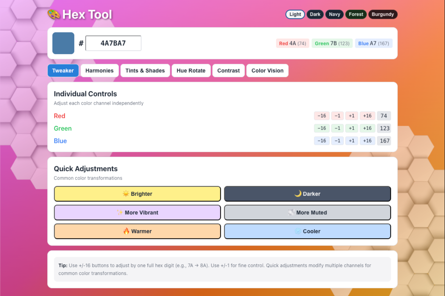Viewport: 445px width, 296px height.
Task: Enable the Navy theme
Action: (x=334, y=14)
